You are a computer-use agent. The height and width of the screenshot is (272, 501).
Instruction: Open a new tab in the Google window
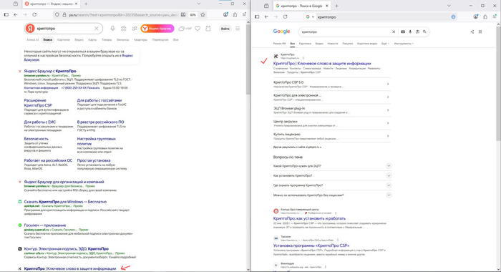[336, 6]
